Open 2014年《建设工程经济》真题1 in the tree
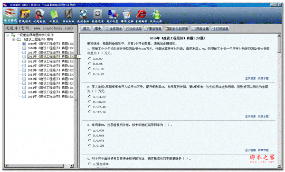 [x=51, y=88]
